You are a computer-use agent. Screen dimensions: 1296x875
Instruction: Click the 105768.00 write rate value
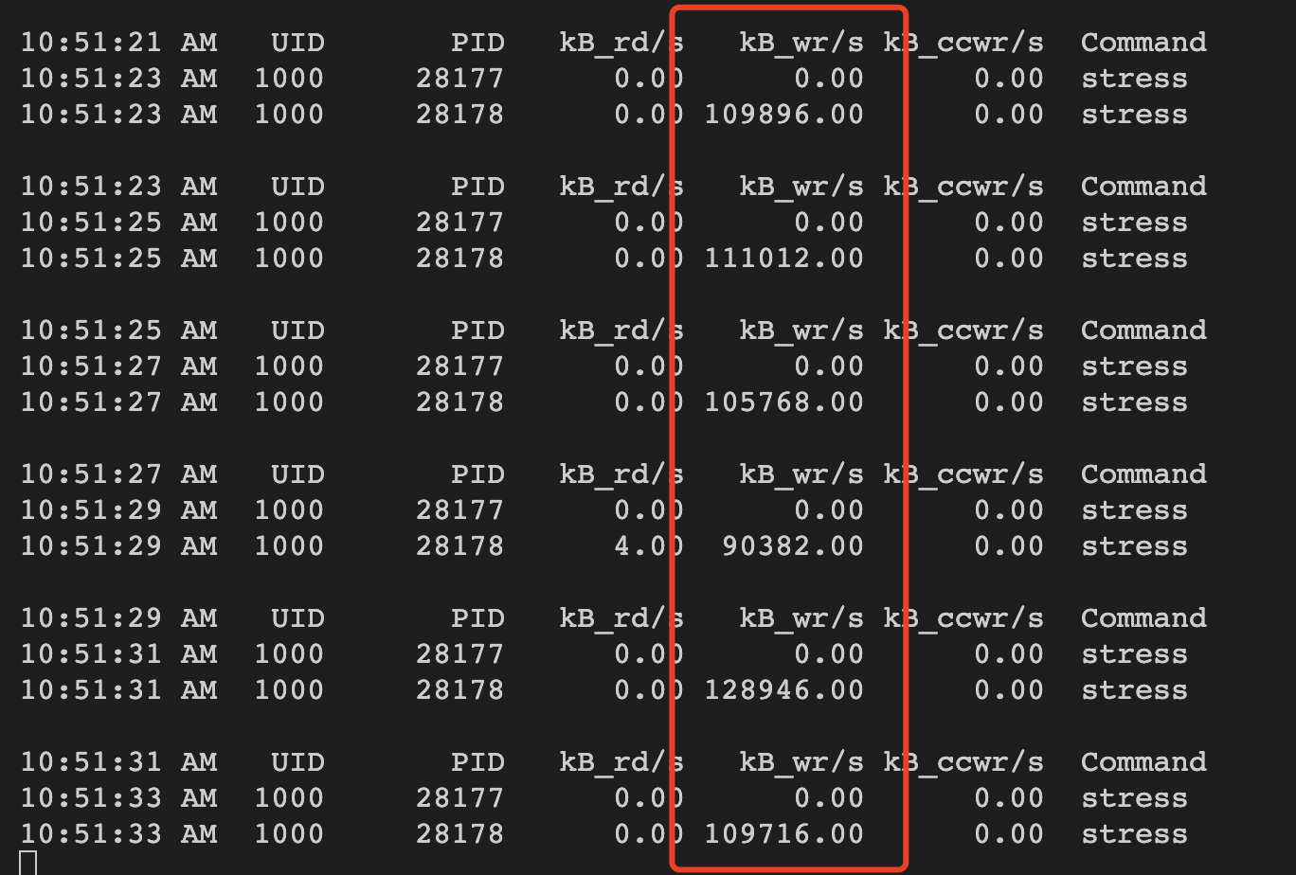coord(784,402)
